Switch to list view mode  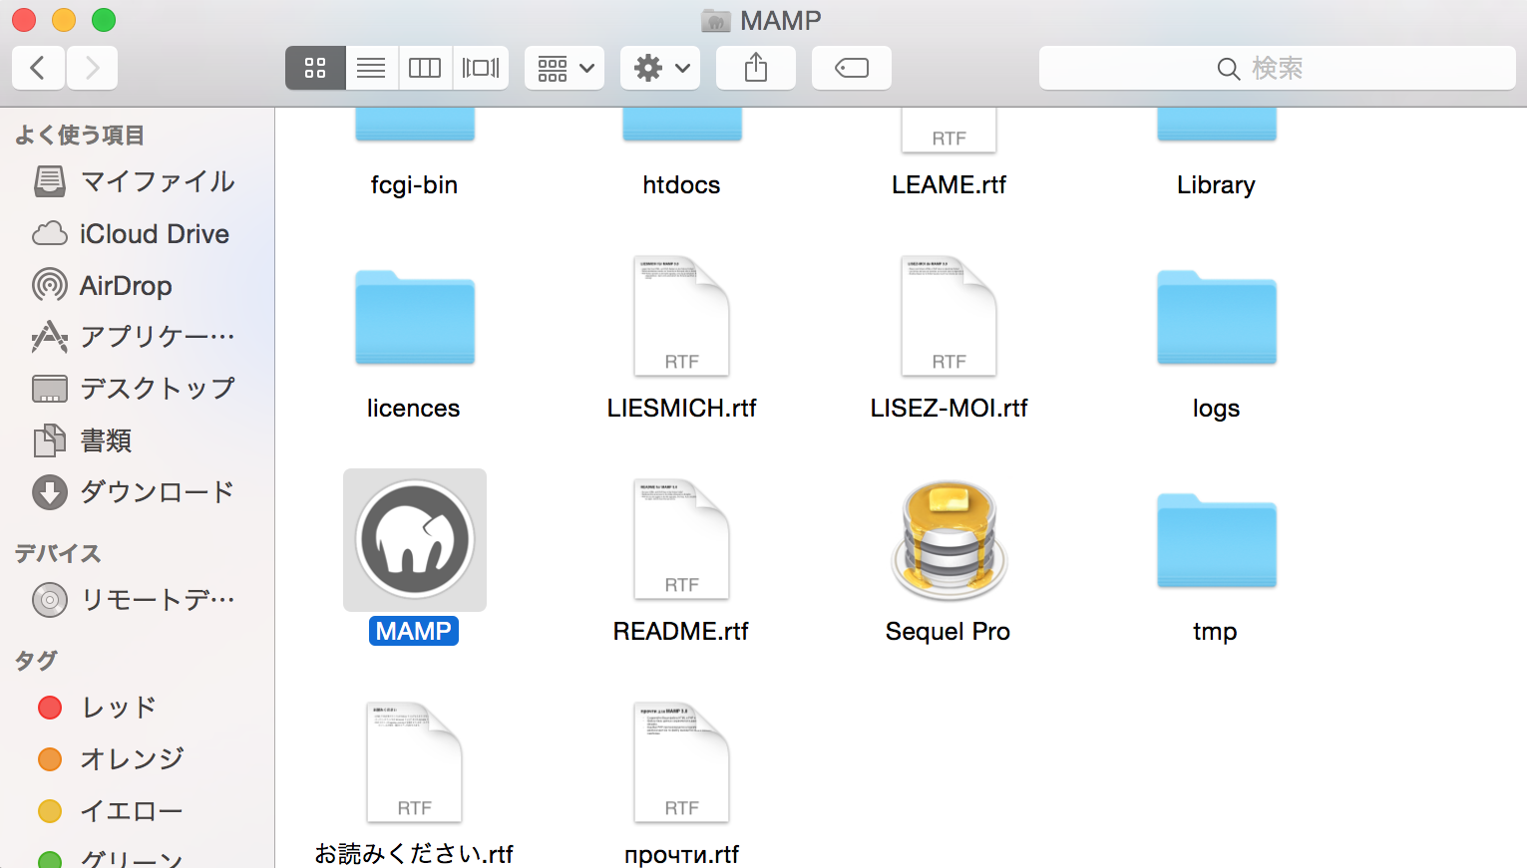(x=371, y=68)
